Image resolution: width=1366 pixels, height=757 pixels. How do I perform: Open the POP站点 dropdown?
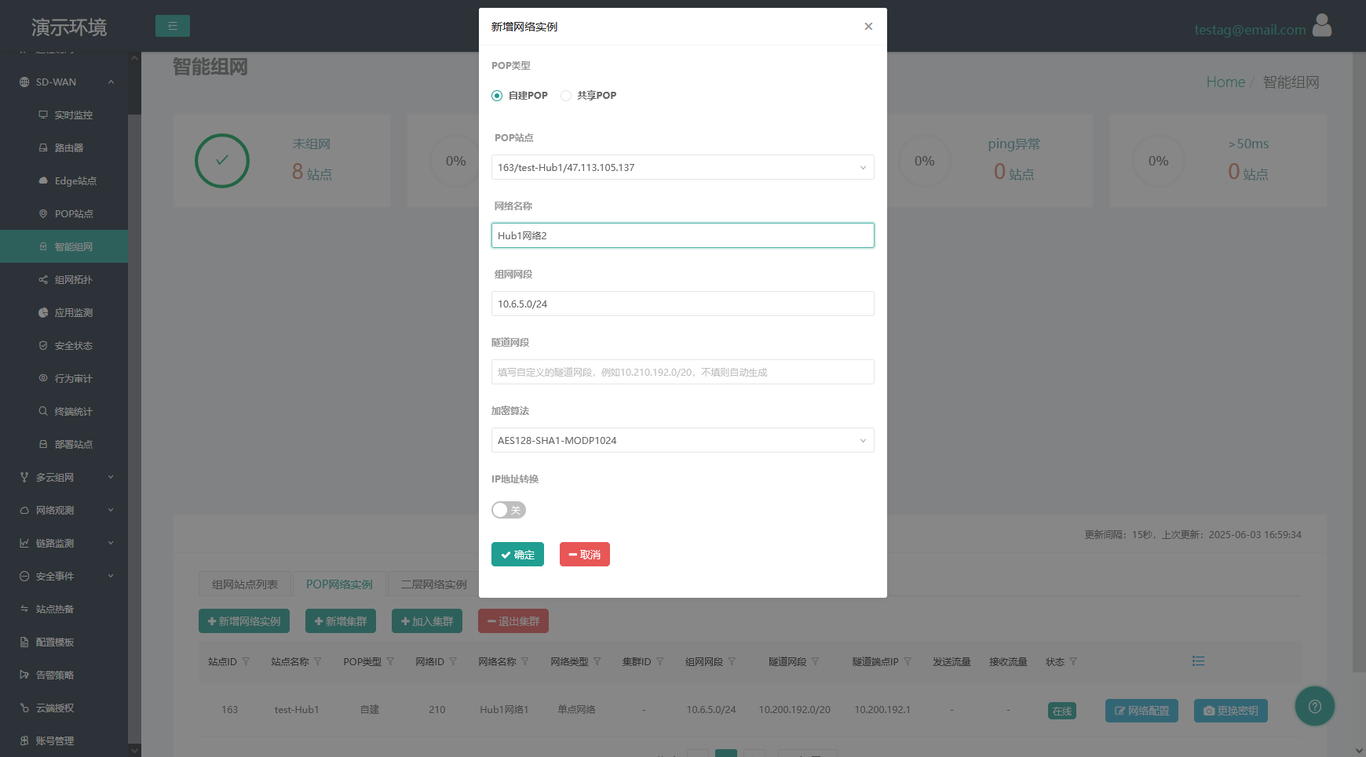point(683,167)
